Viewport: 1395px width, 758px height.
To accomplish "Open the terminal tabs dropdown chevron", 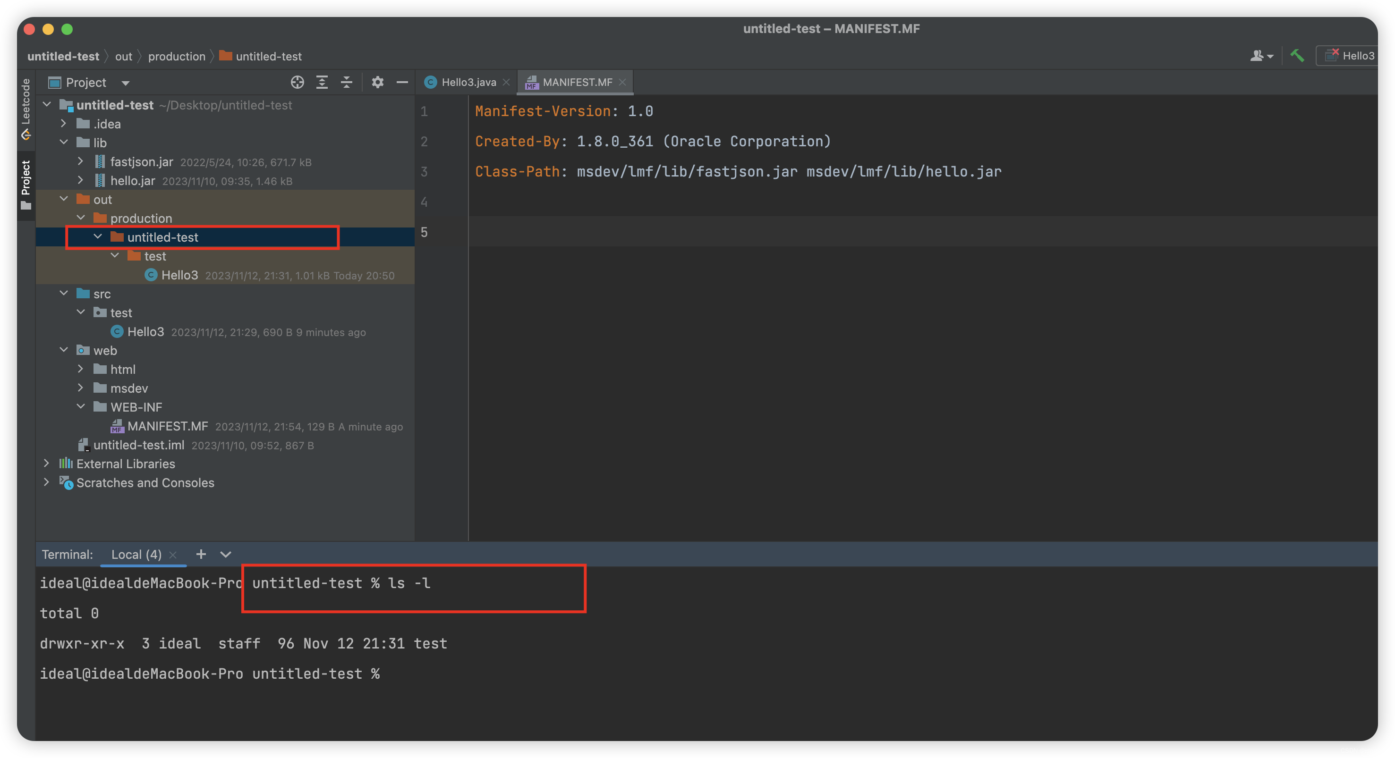I will pos(226,555).
